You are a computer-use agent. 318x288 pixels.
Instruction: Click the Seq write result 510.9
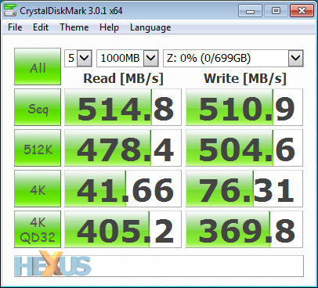[244, 107]
